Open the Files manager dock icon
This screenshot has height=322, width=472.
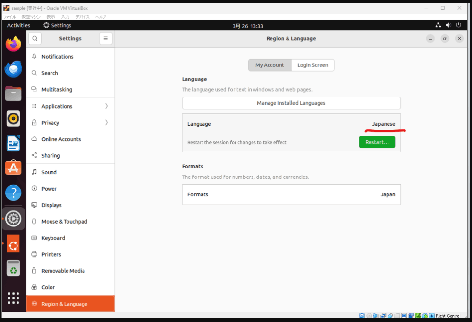(x=13, y=94)
